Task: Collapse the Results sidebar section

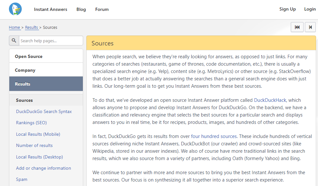Action: (x=46, y=84)
